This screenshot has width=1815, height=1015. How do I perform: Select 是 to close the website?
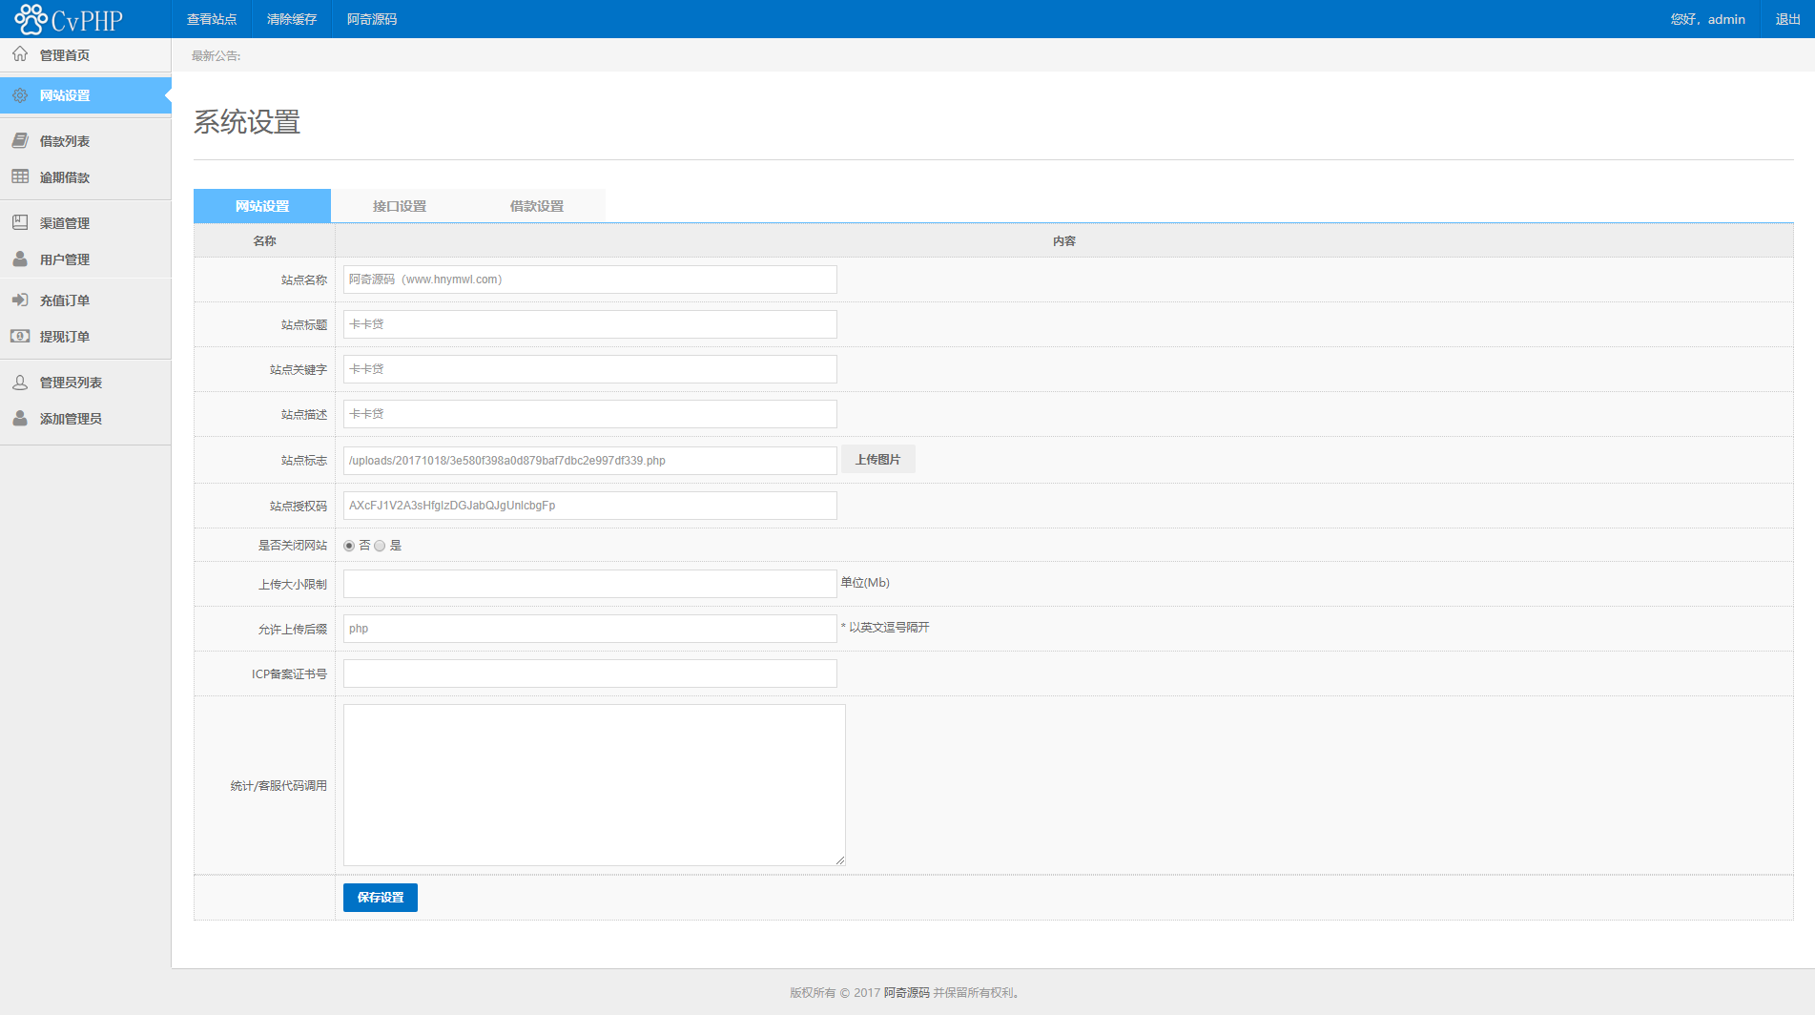(x=380, y=546)
